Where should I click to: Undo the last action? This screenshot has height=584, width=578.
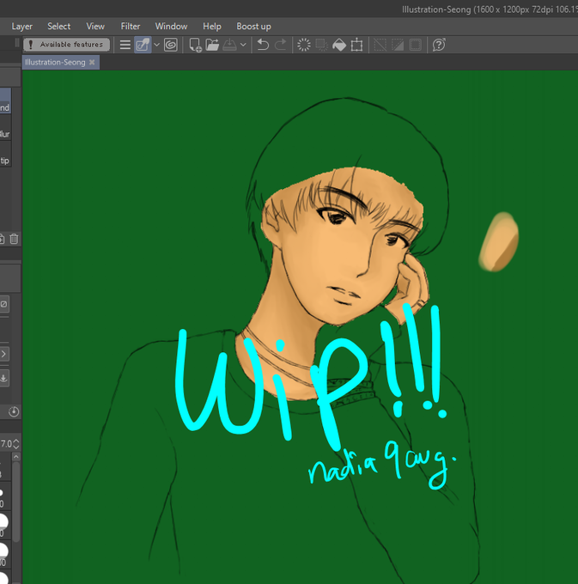point(263,45)
